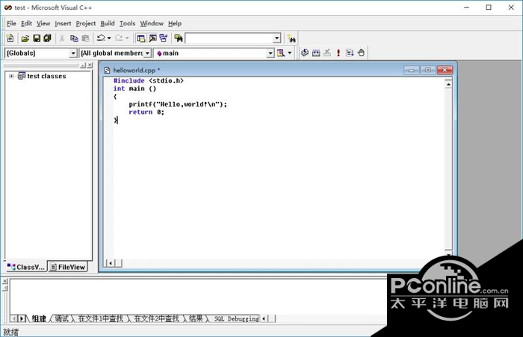This screenshot has height=337, width=523.
Task: Open the Window List icon
Action: click(164, 38)
